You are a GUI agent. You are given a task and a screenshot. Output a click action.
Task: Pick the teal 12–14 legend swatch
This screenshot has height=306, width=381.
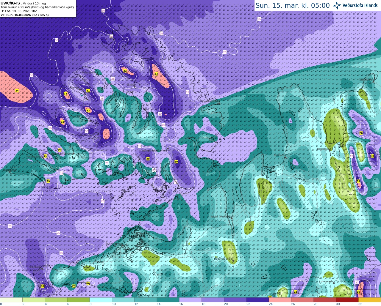146,300
